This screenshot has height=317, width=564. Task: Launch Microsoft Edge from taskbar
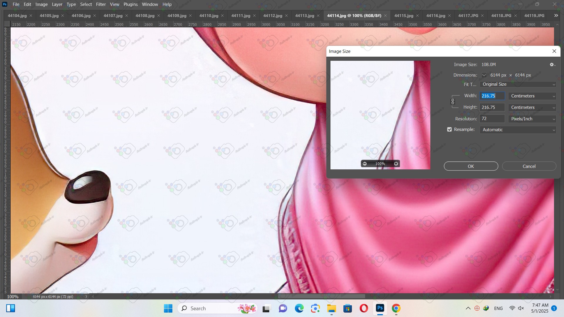299,308
